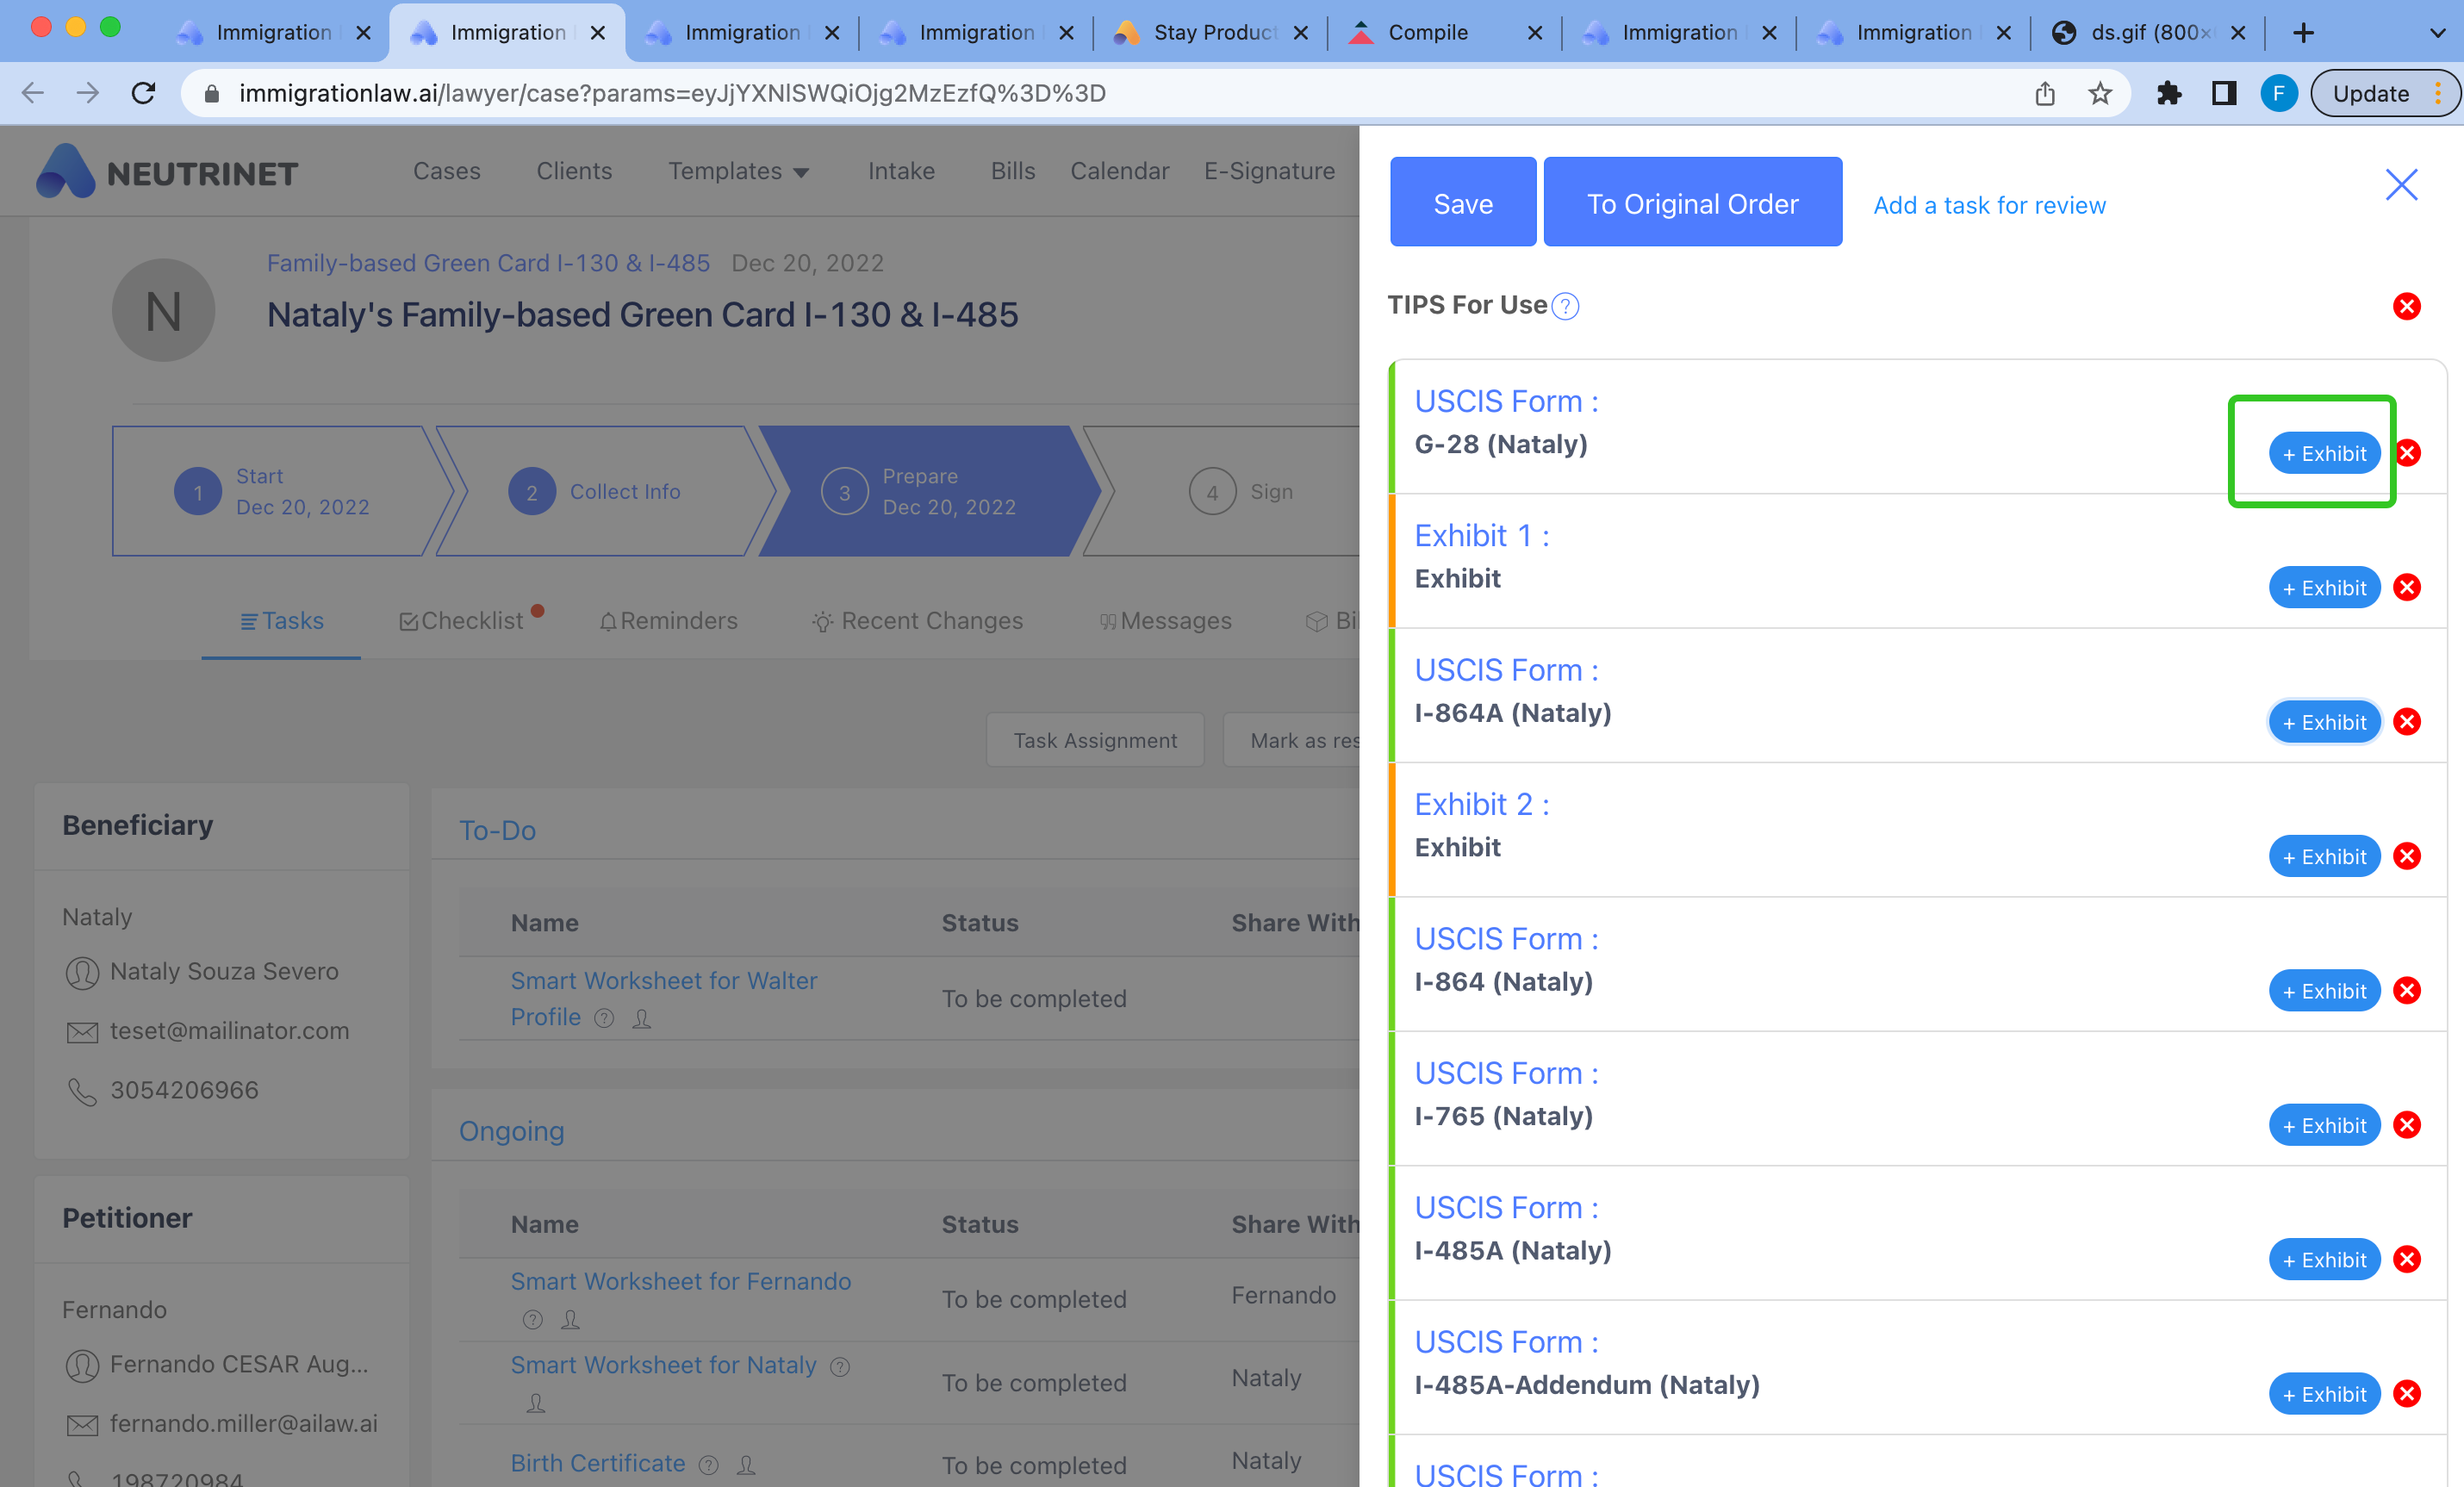
Task: Open the browser side panel icon
Action: [2223, 93]
